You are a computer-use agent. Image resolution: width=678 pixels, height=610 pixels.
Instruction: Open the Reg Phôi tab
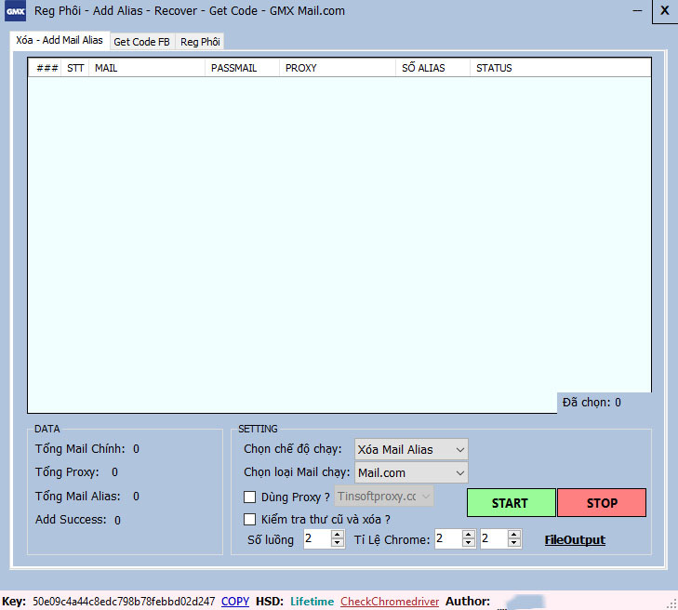pos(200,42)
